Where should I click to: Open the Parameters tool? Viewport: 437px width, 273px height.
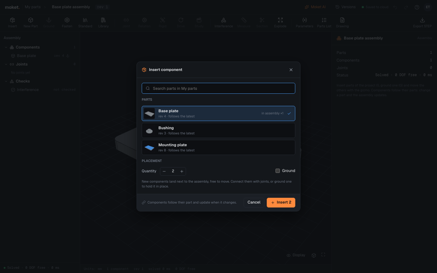tap(304, 23)
